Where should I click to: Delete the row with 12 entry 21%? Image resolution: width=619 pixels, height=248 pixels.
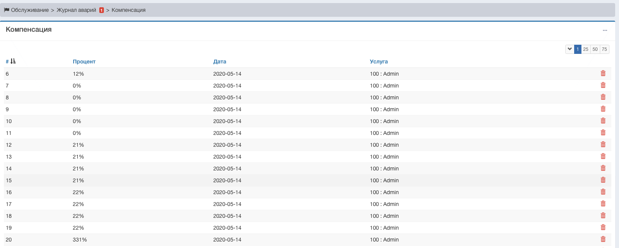click(603, 144)
